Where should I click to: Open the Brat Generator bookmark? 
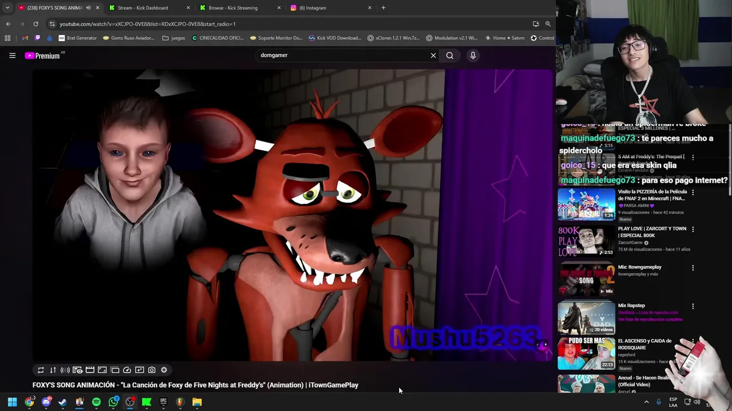click(x=78, y=38)
